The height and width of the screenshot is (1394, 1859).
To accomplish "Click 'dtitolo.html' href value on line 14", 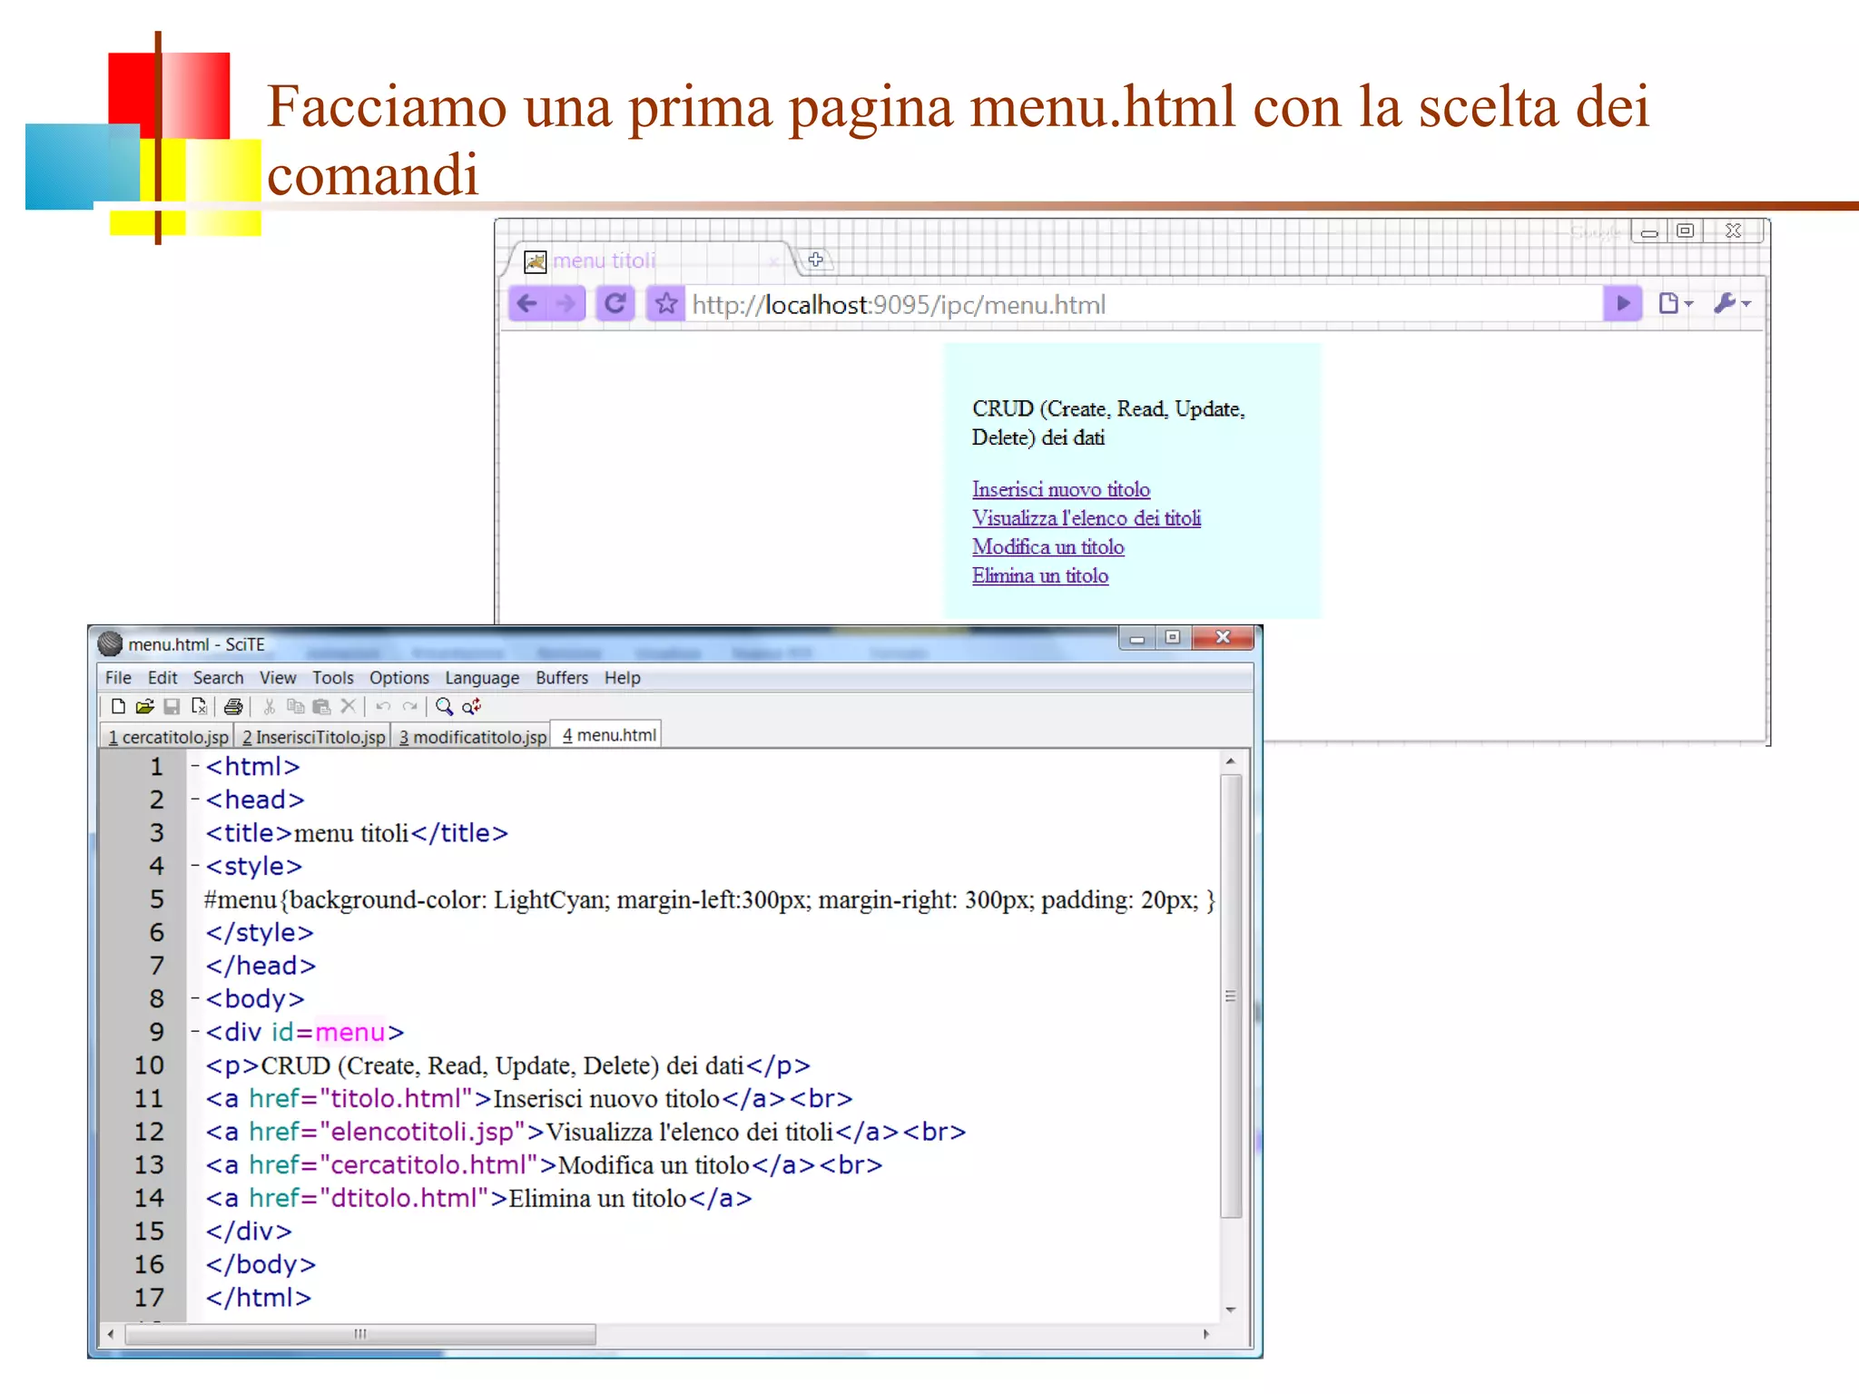I will click(x=405, y=1198).
